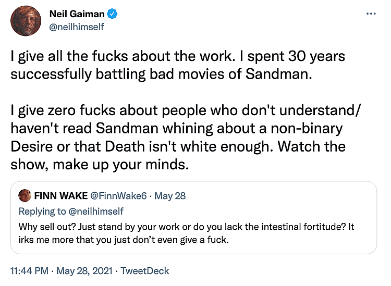Click the blue verified badge
391x286 pixels.
[x=111, y=14]
